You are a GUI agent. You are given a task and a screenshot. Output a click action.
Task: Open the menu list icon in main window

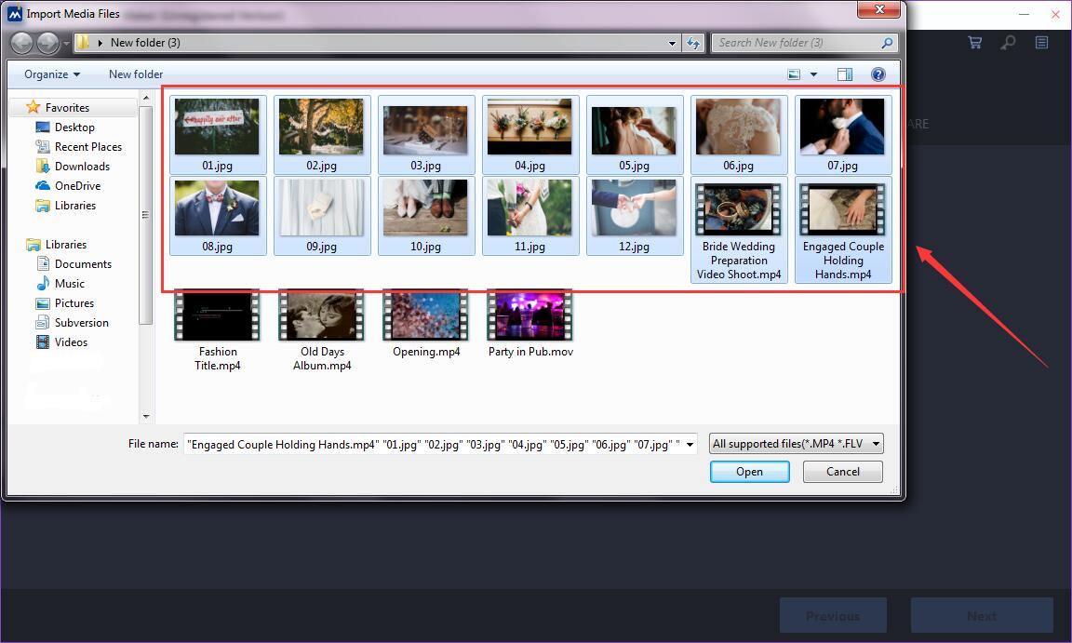click(1041, 43)
